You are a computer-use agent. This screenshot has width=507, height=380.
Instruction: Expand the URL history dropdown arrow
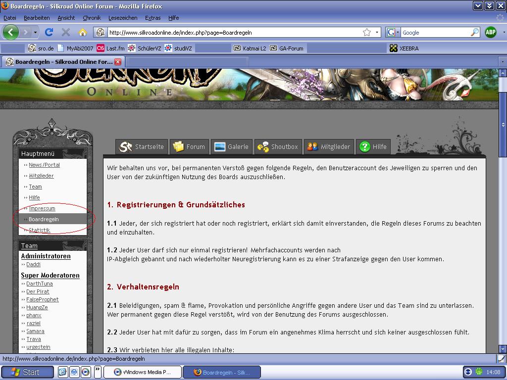point(377,32)
